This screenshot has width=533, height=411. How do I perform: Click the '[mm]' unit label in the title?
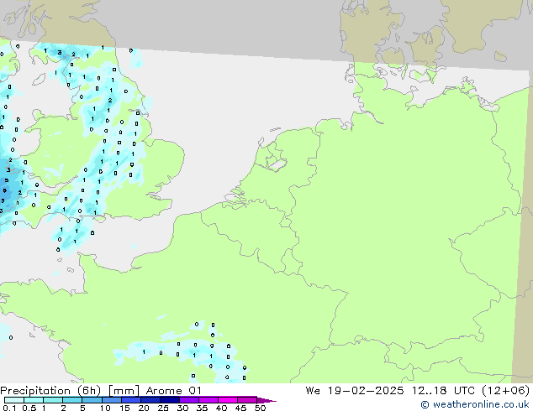(x=124, y=391)
